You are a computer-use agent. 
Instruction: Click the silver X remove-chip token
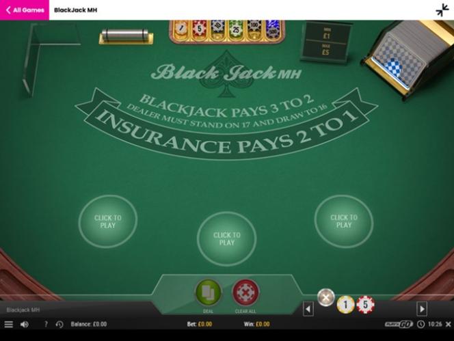click(326, 297)
